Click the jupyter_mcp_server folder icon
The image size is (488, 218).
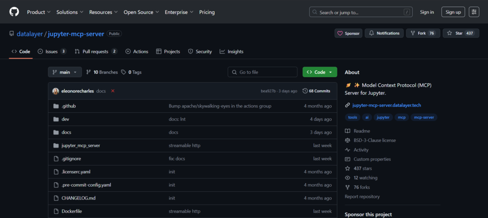coord(56,146)
